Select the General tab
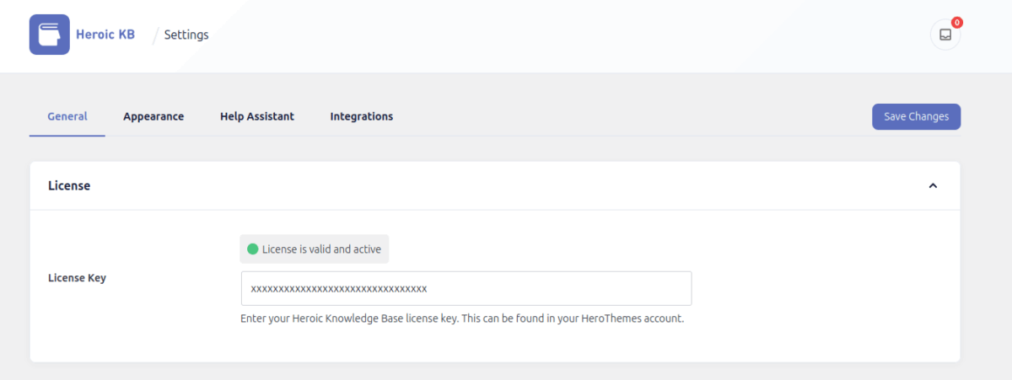The width and height of the screenshot is (1012, 380). coord(67,116)
